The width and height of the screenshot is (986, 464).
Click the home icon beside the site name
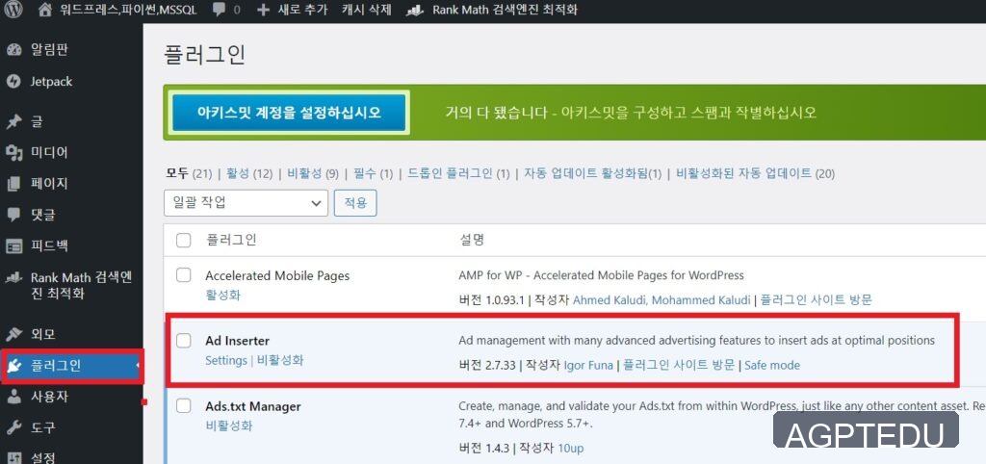[x=44, y=10]
